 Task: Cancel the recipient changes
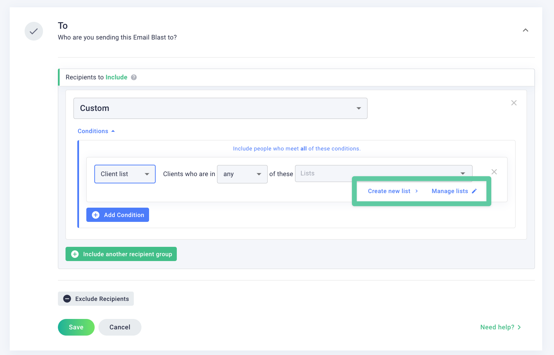[120, 327]
